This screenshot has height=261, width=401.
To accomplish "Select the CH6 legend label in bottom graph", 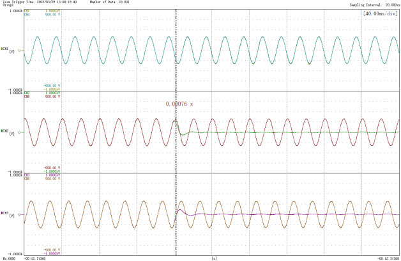I will (27, 178).
